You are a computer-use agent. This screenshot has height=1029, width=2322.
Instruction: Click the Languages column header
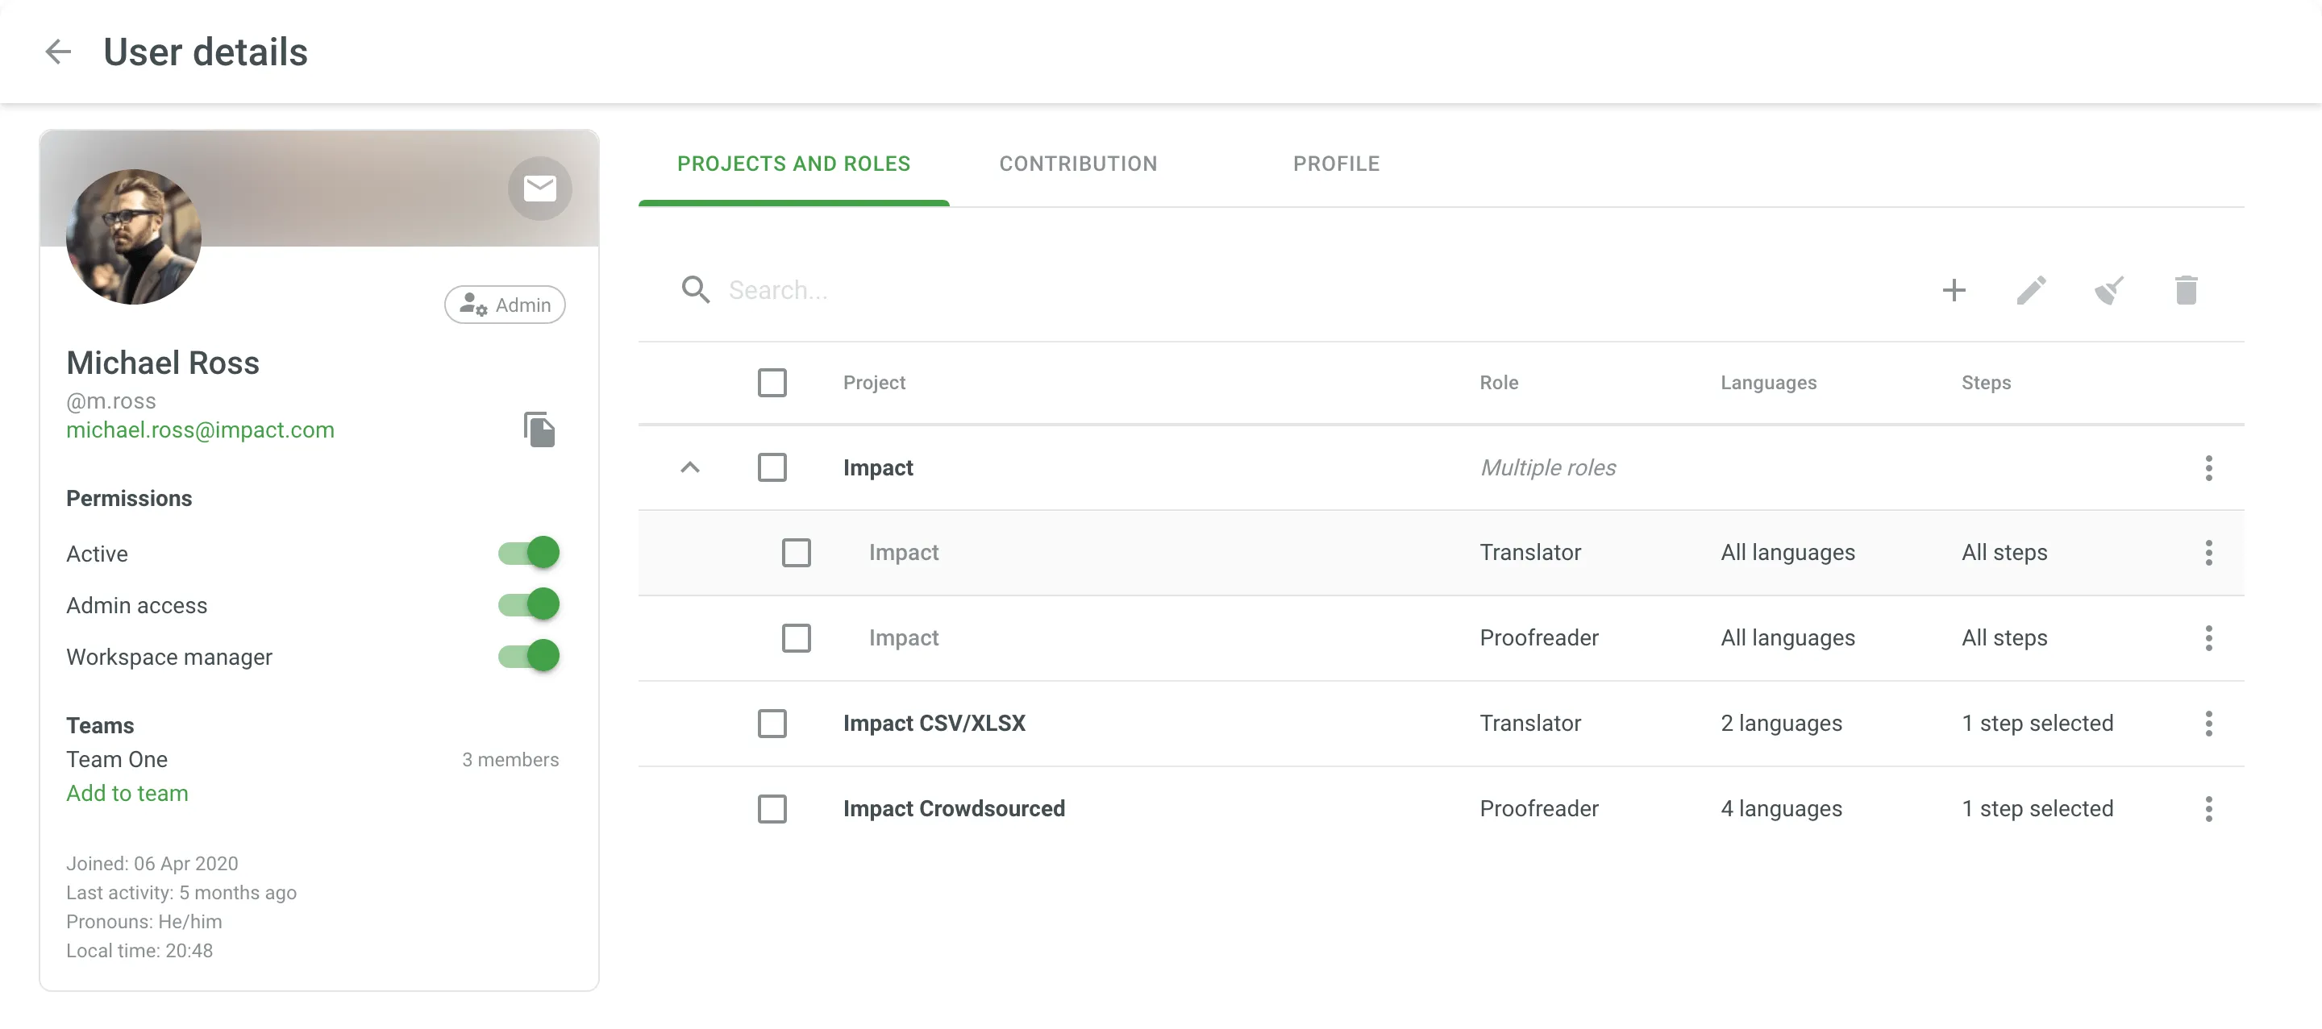click(x=1767, y=382)
